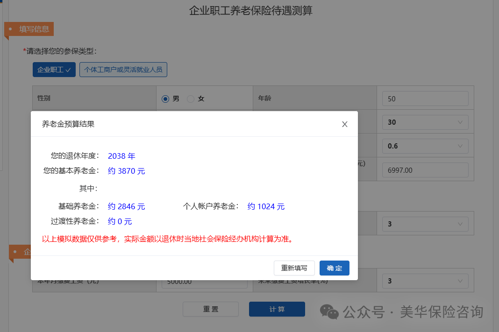
Task: Select the 男 gender radio button
Action: click(166, 99)
